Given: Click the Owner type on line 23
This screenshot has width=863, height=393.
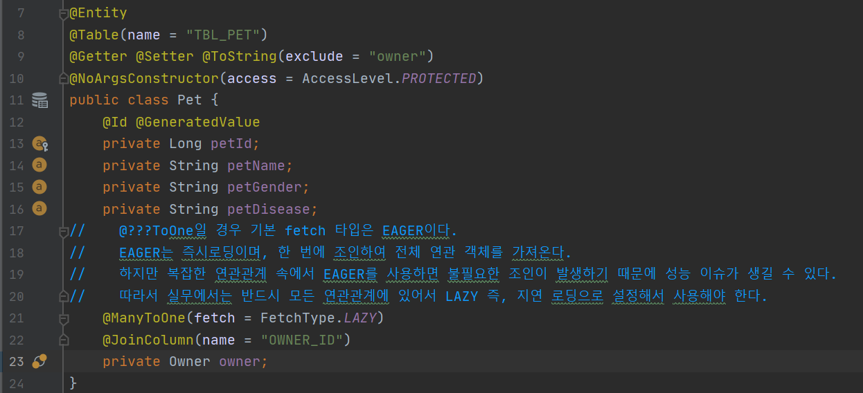Looking at the screenshot, I should coord(190,361).
